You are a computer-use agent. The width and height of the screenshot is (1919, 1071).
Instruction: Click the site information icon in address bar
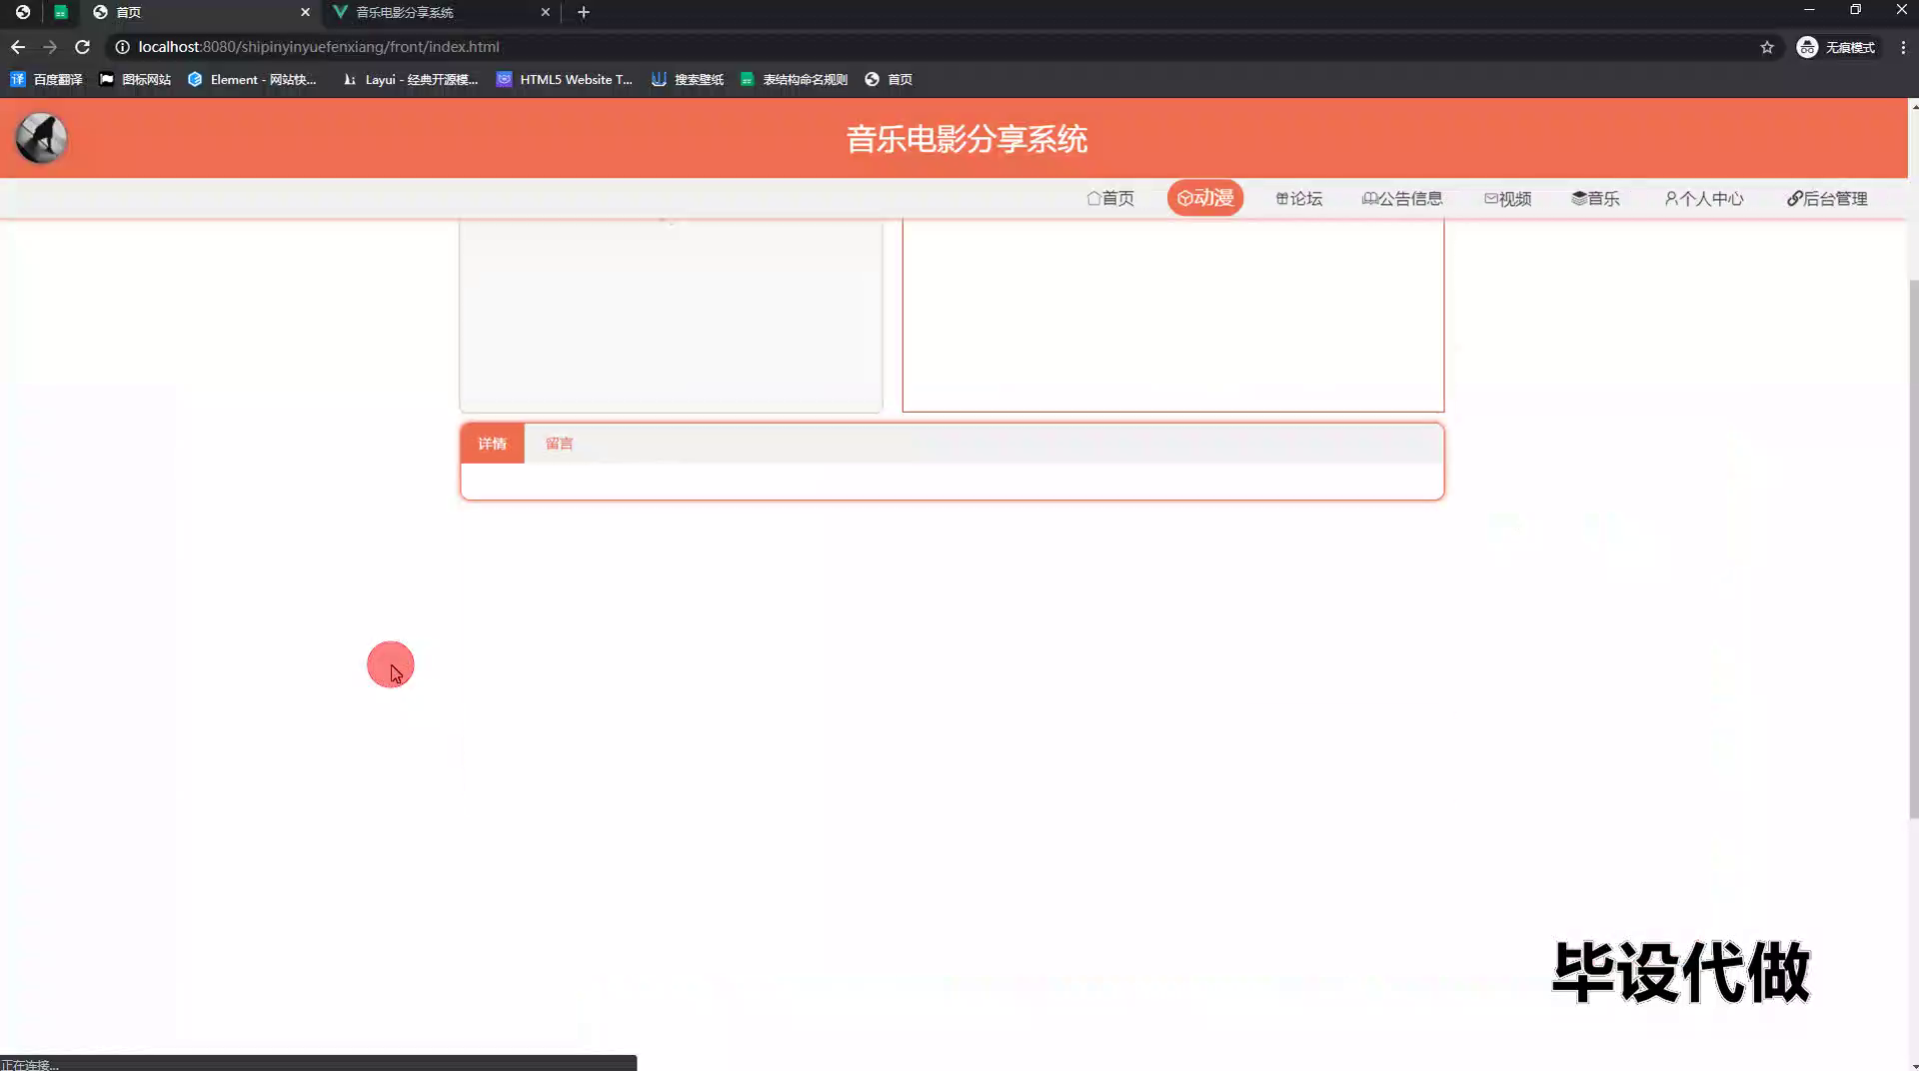pos(122,47)
